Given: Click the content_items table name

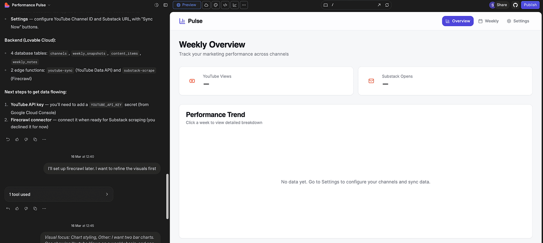Looking at the screenshot, I should pyautogui.click(x=125, y=54).
